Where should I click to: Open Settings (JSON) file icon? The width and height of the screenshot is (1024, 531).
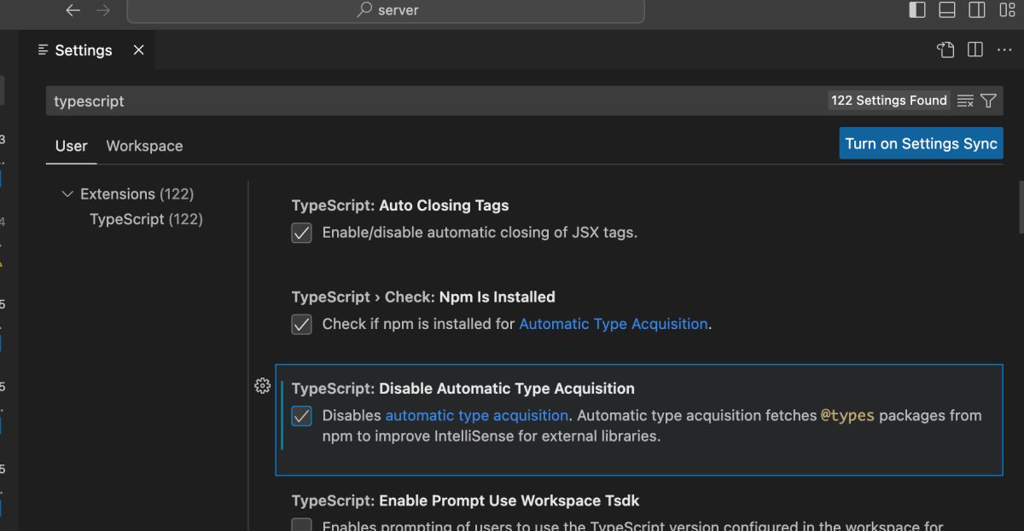(945, 50)
